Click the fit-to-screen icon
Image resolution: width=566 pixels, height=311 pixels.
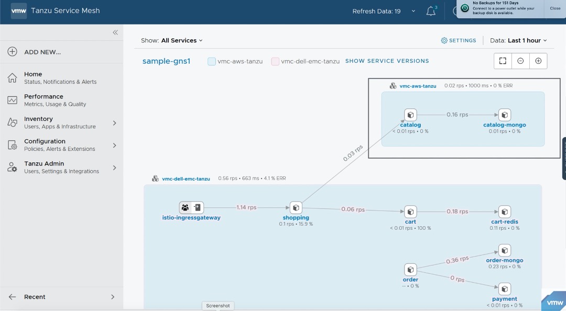pos(503,61)
